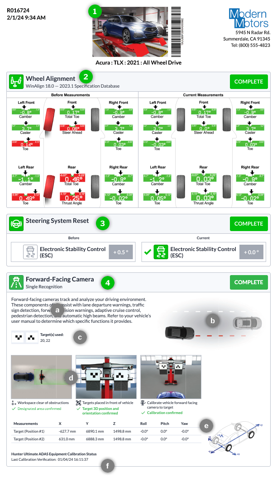The height and width of the screenshot is (483, 277).
Task: Click the Steering System Reset wheel icon
Action: (x=16, y=224)
